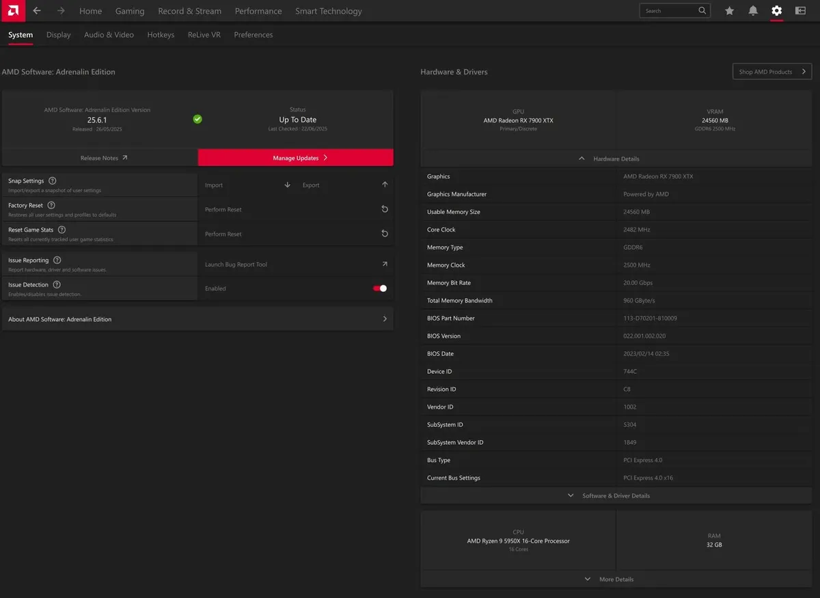This screenshot has width=820, height=598.
Task: Click the CPU AMD Ryzen 9 5950X card
Action: pos(518,541)
